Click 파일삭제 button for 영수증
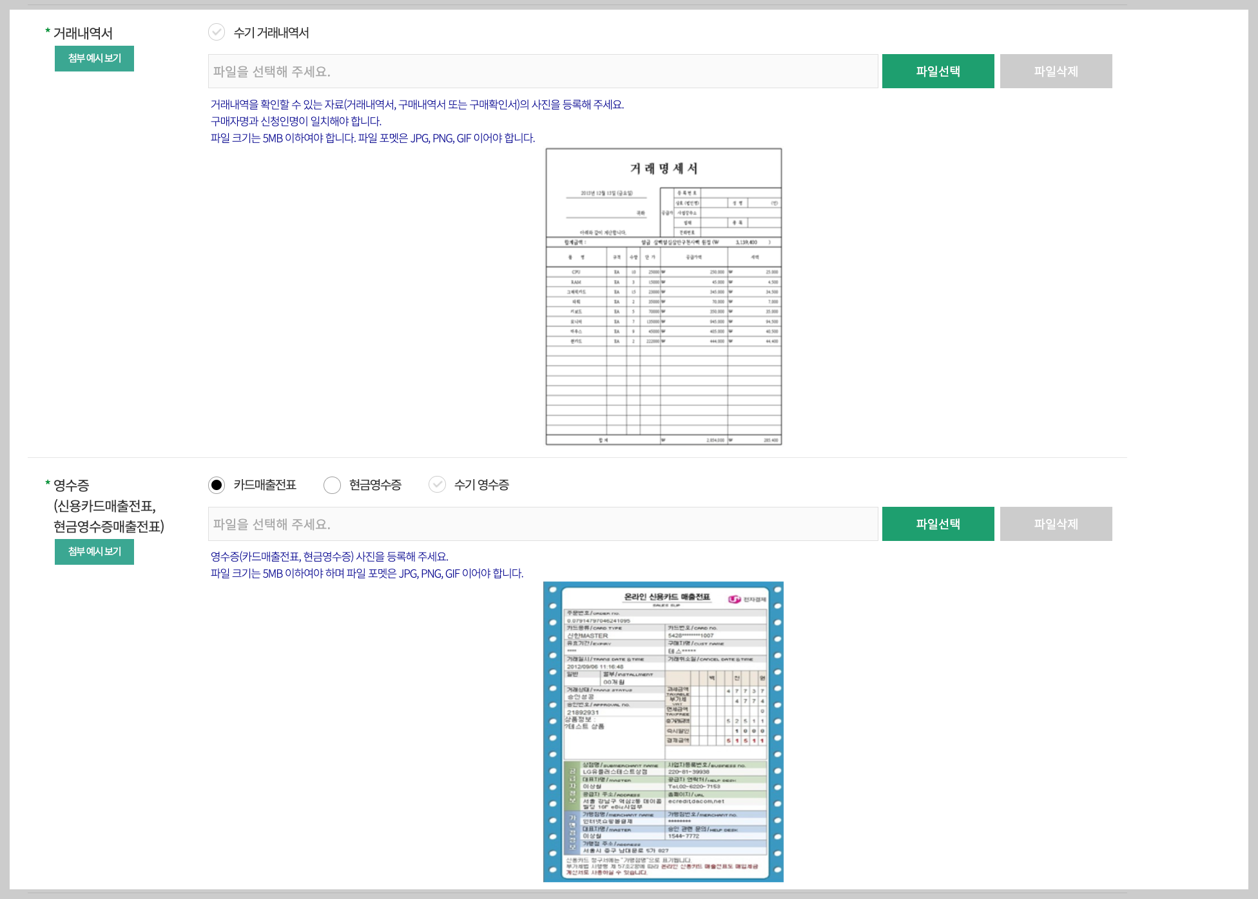This screenshot has width=1258, height=899. (1056, 524)
